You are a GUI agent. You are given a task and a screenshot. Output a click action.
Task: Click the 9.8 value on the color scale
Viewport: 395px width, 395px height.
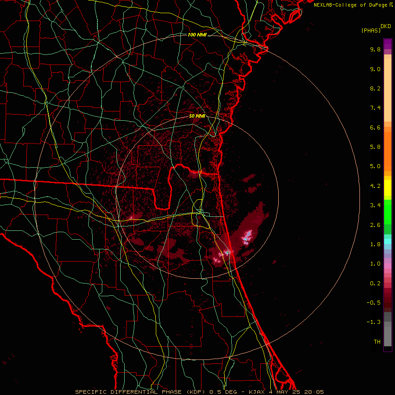point(375,49)
